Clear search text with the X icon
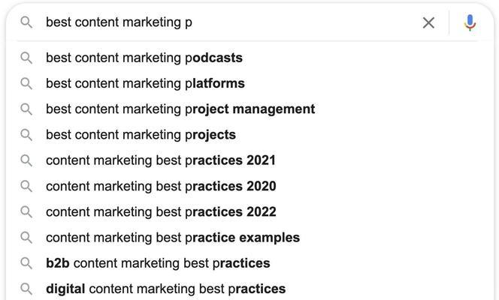 (428, 22)
